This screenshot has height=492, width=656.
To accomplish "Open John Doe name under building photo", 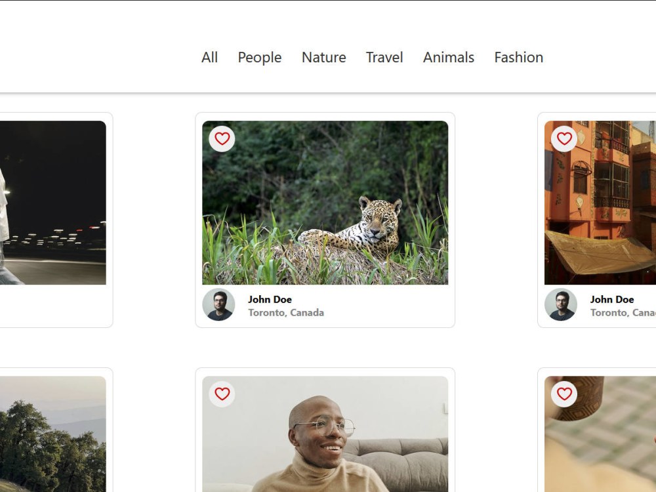I will (x=612, y=300).
